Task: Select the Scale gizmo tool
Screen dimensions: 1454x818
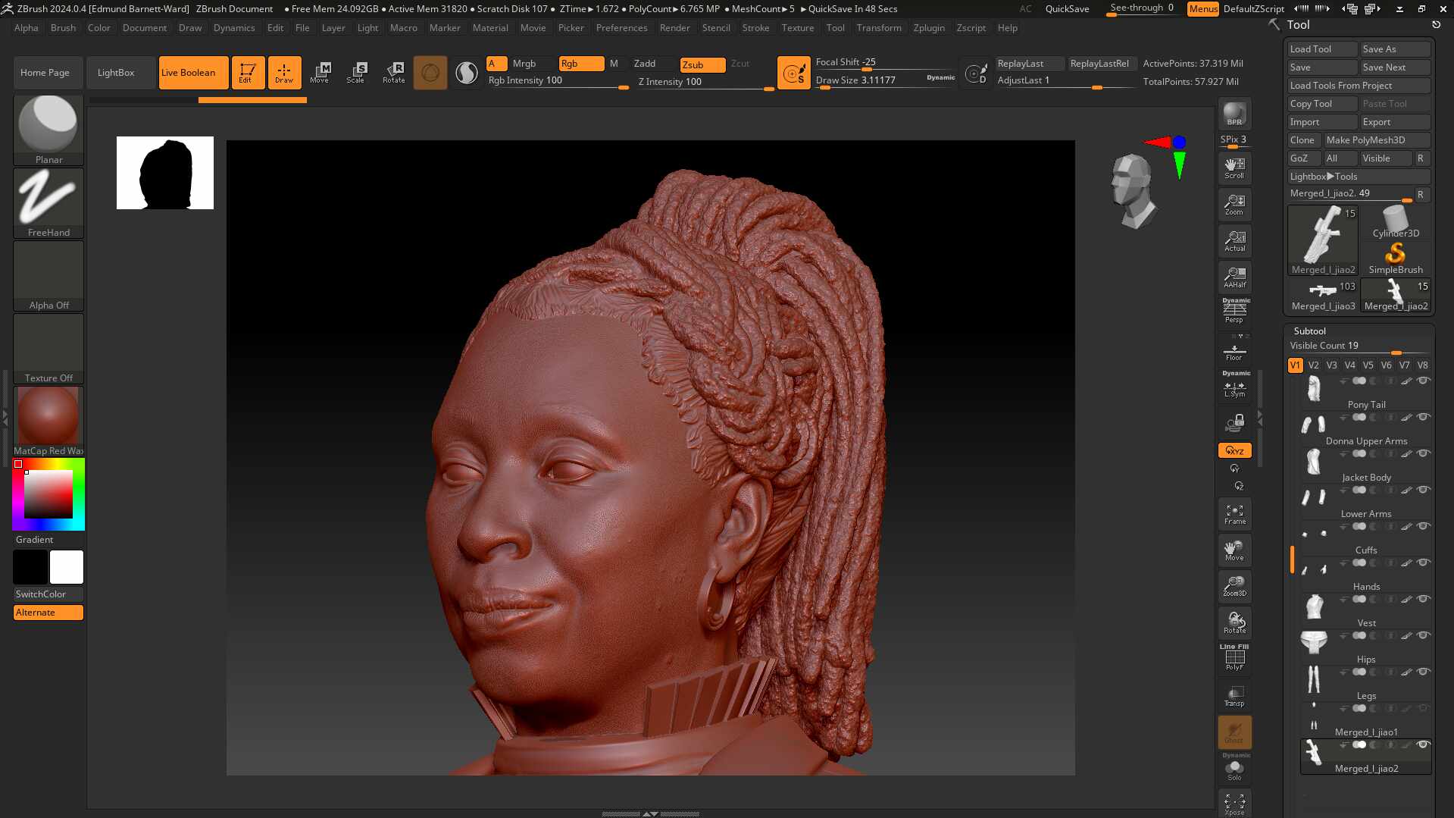Action: (x=355, y=72)
